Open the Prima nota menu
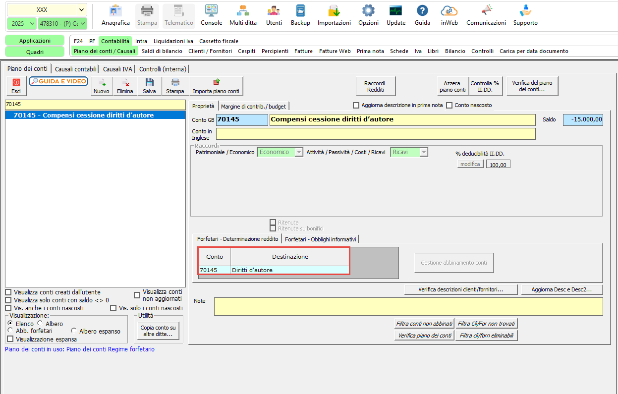Image resolution: width=618 pixels, height=394 pixels. point(370,51)
